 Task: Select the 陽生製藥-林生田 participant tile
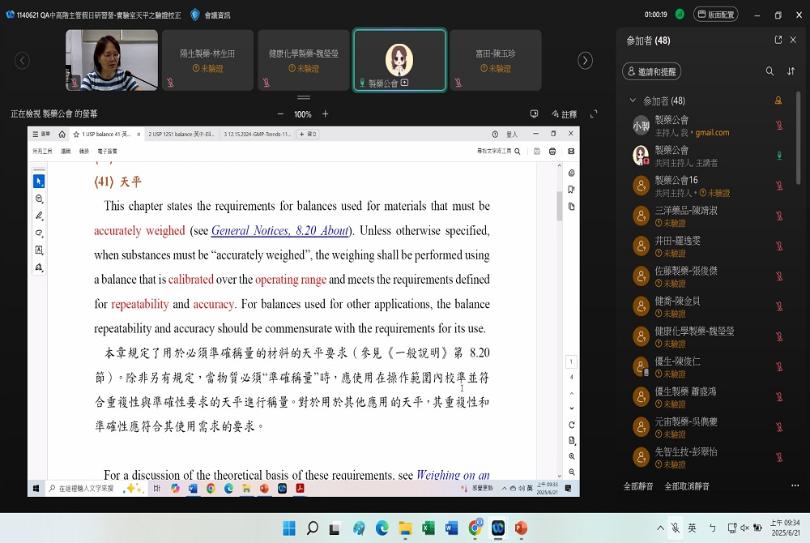pos(207,60)
